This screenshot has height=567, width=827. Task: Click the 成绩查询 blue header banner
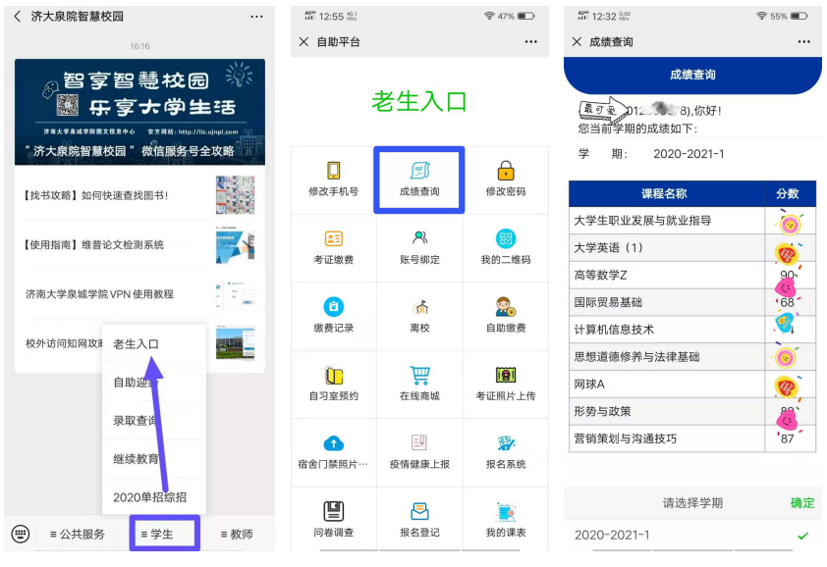692,75
